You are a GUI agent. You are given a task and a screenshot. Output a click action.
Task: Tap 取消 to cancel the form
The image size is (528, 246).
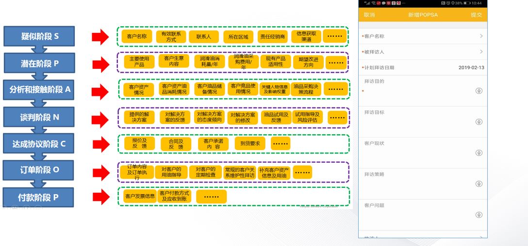369,15
